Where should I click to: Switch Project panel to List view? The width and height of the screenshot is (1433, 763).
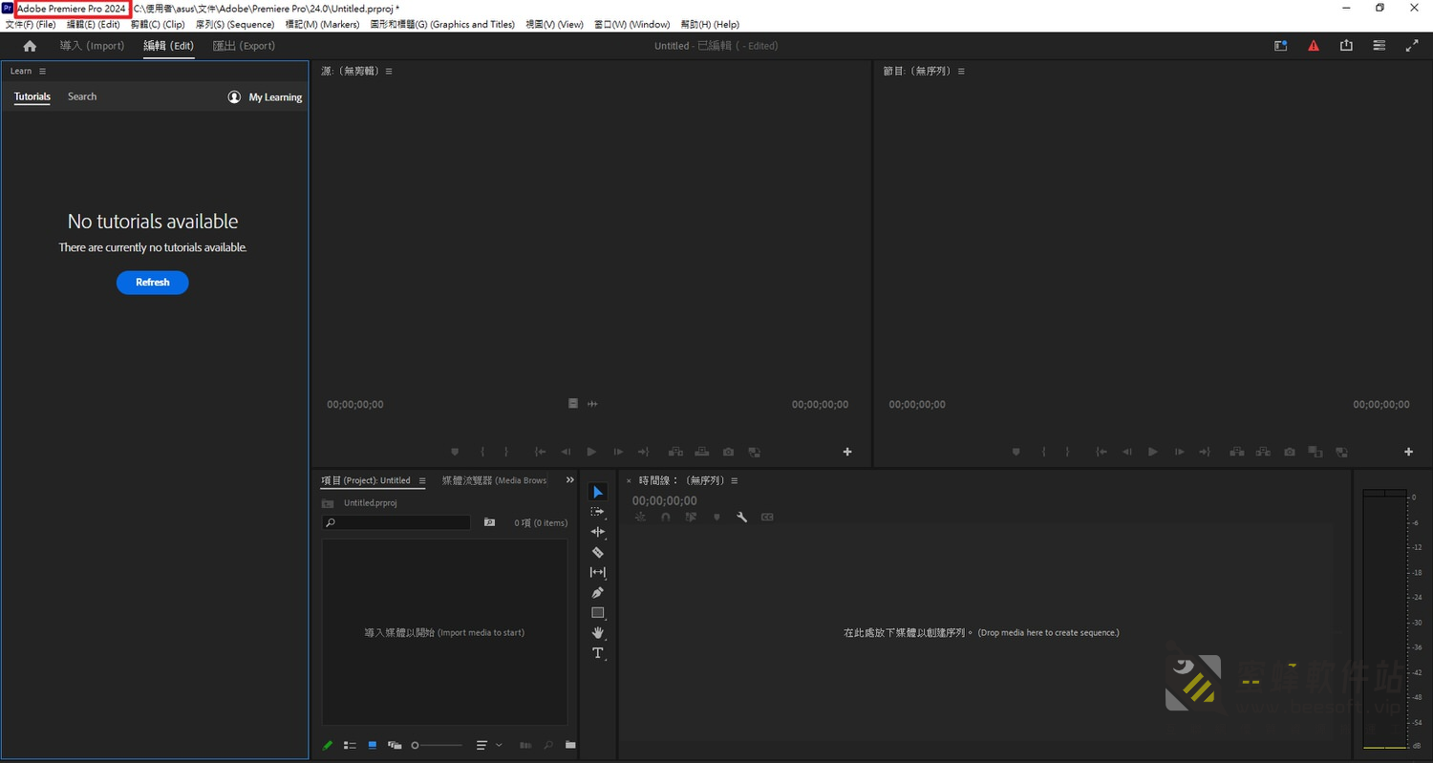350,745
